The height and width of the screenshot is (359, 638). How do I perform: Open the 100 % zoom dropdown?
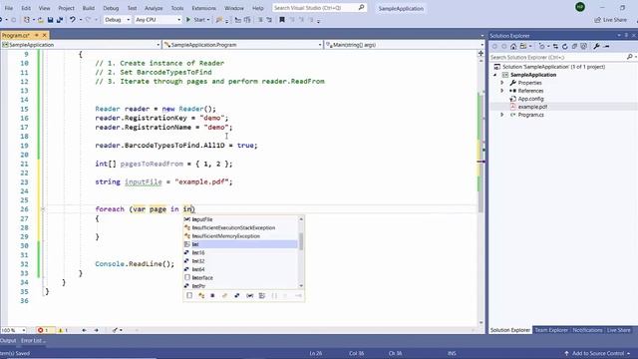click(24, 330)
